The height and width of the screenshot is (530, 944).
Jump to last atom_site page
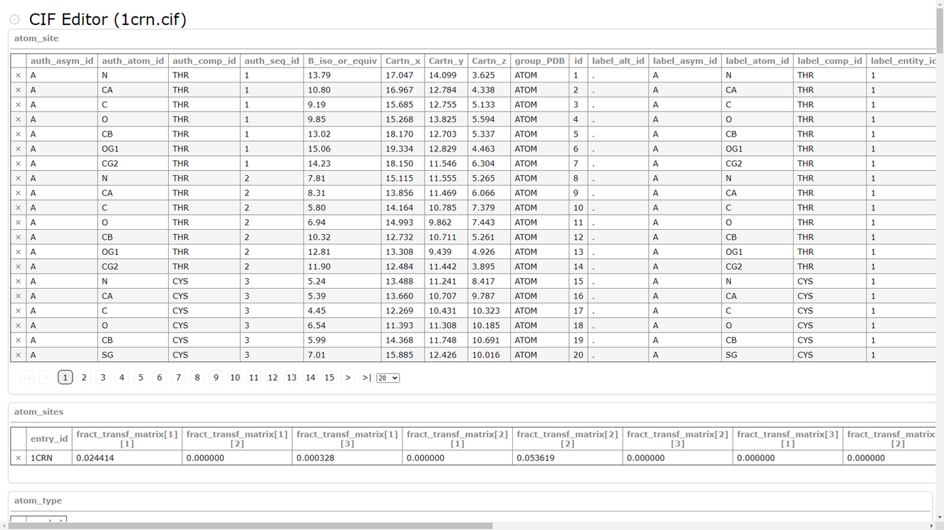click(366, 378)
